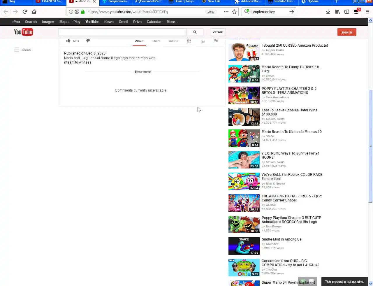Open POPPY PLAYTIME CHAPTER 2 & 3 thumbnail
The height and width of the screenshot is (286, 373).
click(244, 95)
